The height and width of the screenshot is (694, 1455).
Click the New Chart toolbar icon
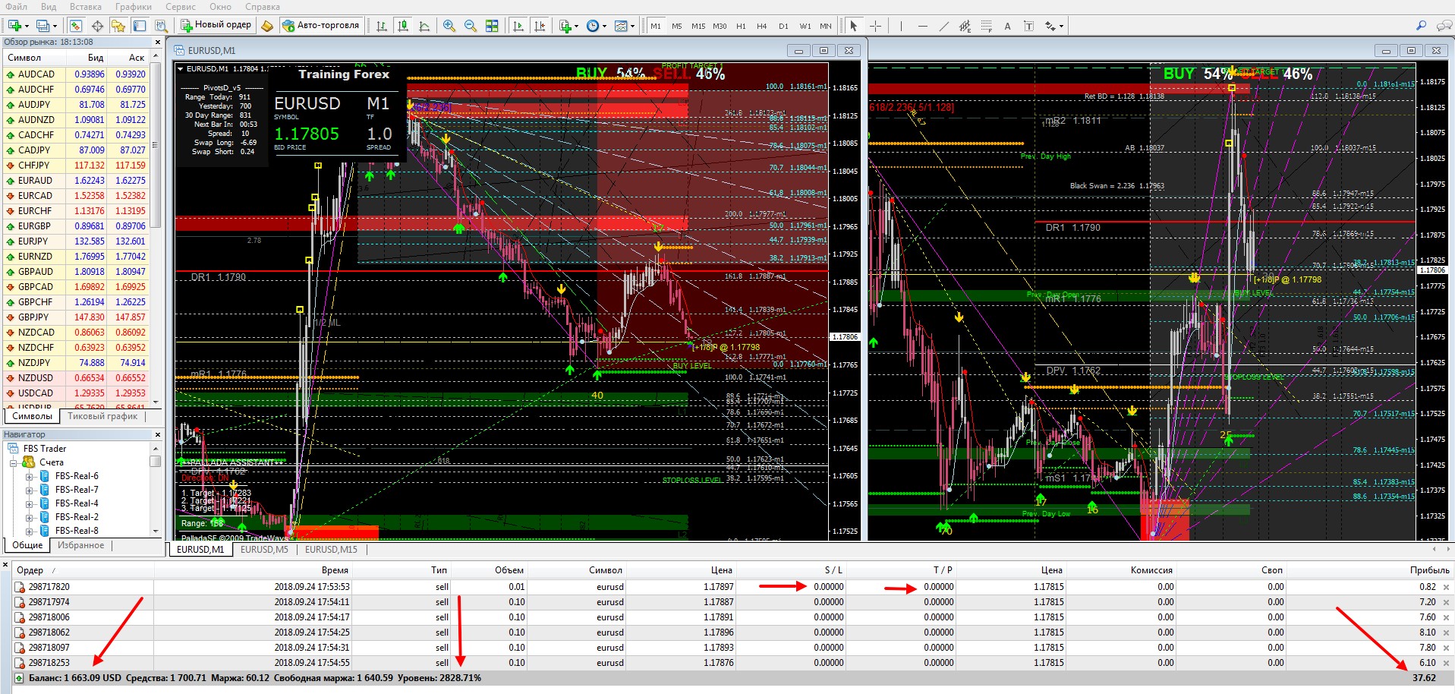tap(14, 26)
